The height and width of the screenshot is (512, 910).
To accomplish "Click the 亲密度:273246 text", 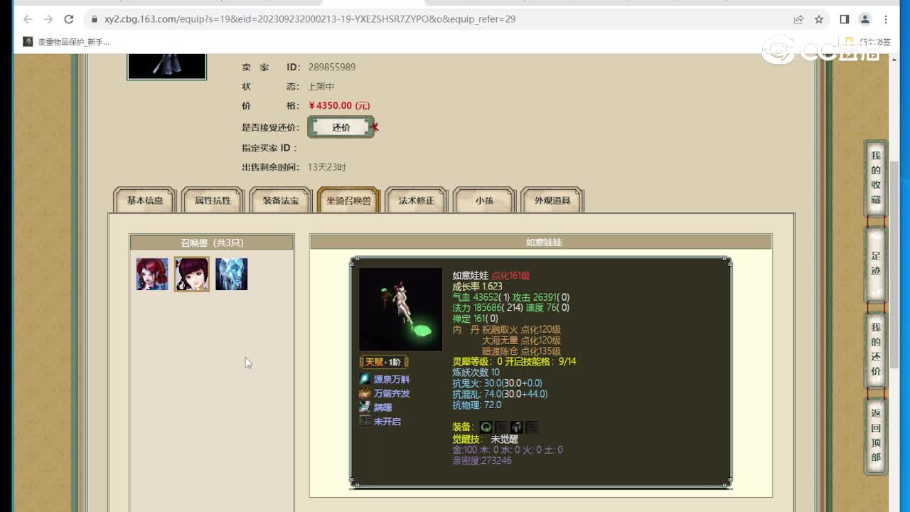I will pos(482,461).
